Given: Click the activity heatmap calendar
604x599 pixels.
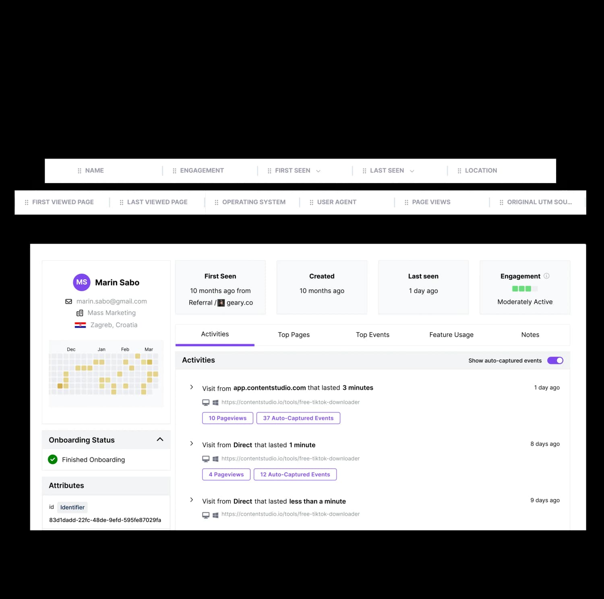Looking at the screenshot, I should click(x=106, y=372).
